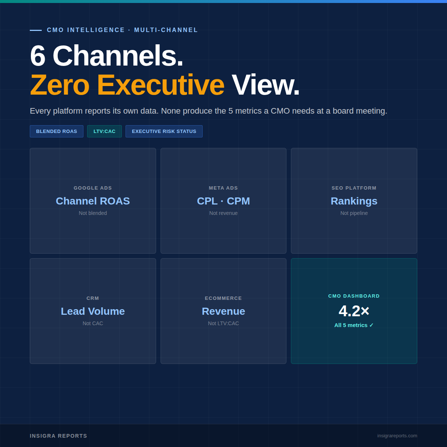
Task: Select the EXECUTIVE RISK STATUS pill
Action: pyautogui.click(x=164, y=131)
